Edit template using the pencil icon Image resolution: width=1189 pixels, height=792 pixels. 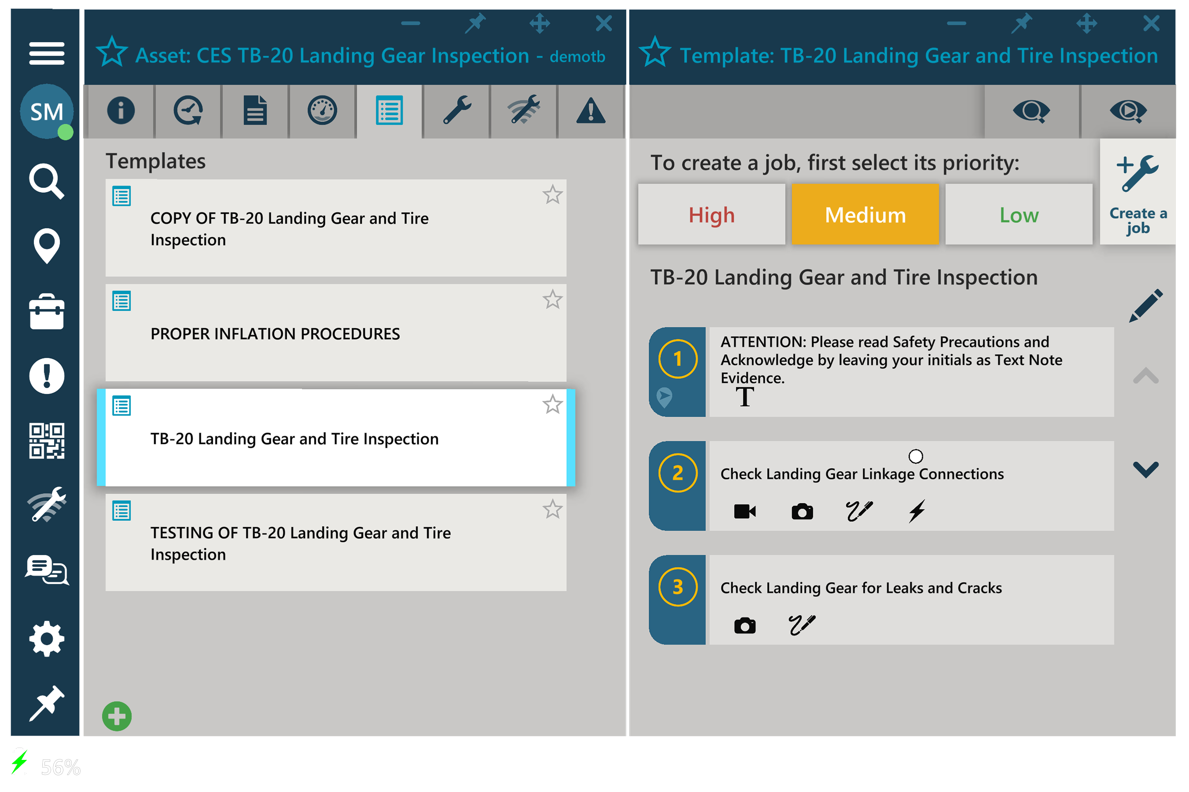pos(1145,306)
